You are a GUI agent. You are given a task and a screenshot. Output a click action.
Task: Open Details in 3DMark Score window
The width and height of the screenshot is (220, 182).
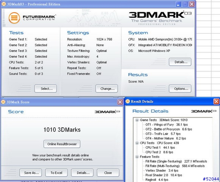pyautogui.click(x=82, y=173)
